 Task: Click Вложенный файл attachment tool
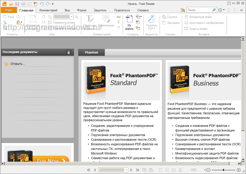(198, 17)
